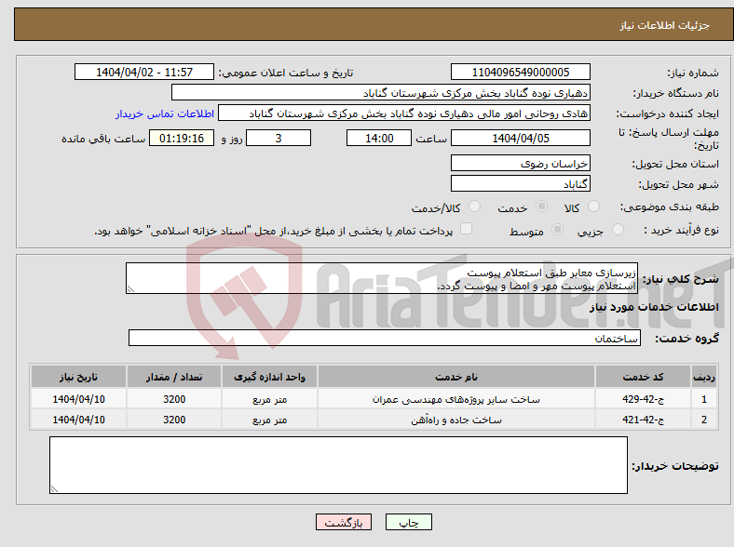This screenshot has width=734, height=547.
Task: Click ساخت جاده و راه‌آهن cell
Action: (x=456, y=420)
